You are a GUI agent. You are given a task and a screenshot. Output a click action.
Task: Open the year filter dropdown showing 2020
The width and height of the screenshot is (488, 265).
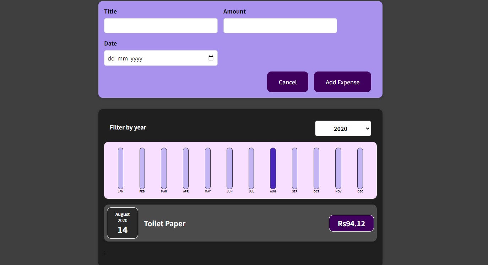tap(343, 128)
